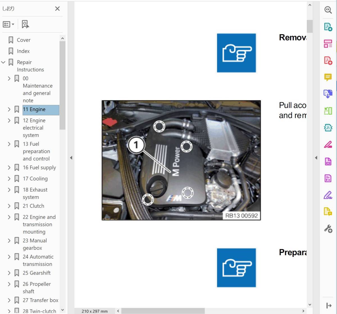Select the 17 Cooling text

[35, 179]
